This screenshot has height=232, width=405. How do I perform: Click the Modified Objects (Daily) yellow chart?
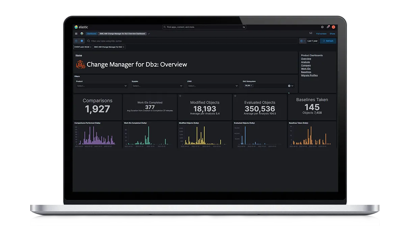[x=205, y=134]
